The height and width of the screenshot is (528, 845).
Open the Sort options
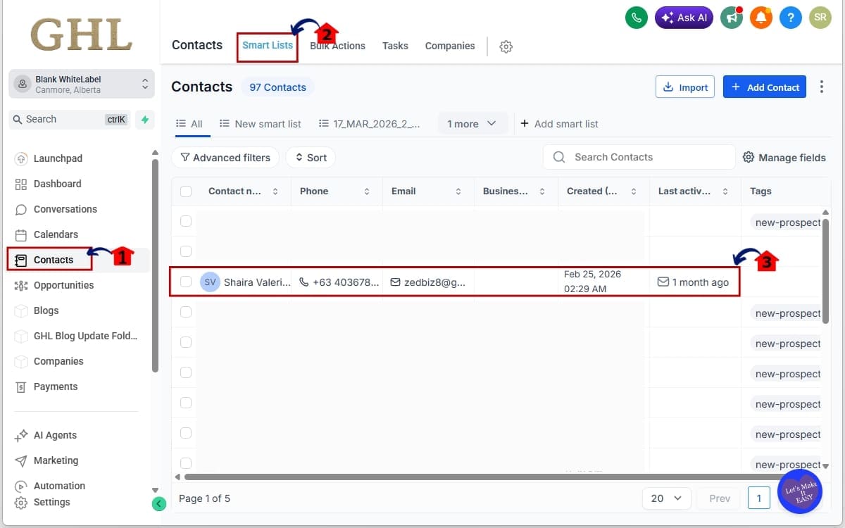pos(310,157)
